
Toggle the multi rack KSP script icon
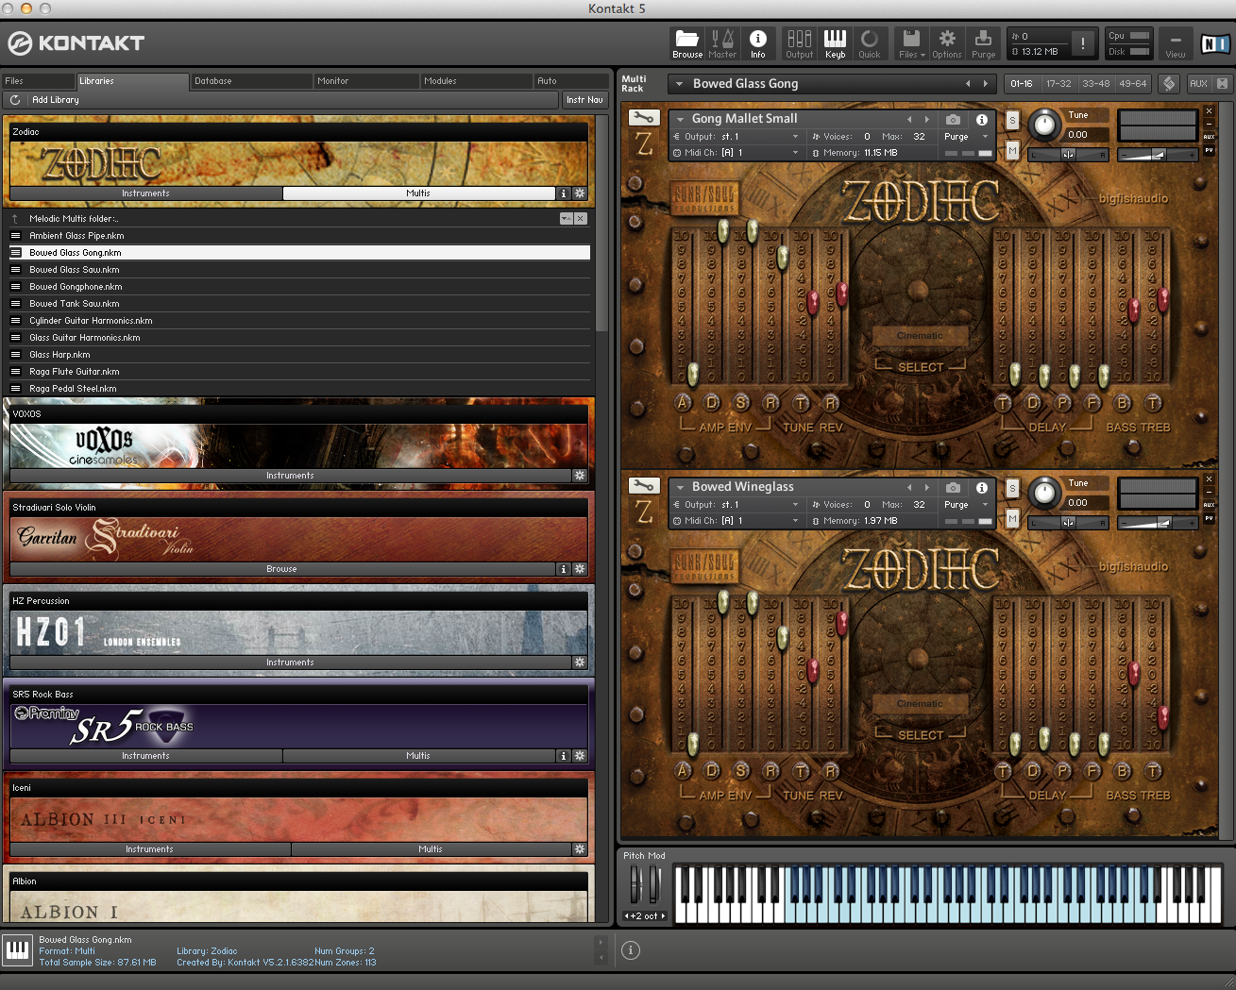1169,84
